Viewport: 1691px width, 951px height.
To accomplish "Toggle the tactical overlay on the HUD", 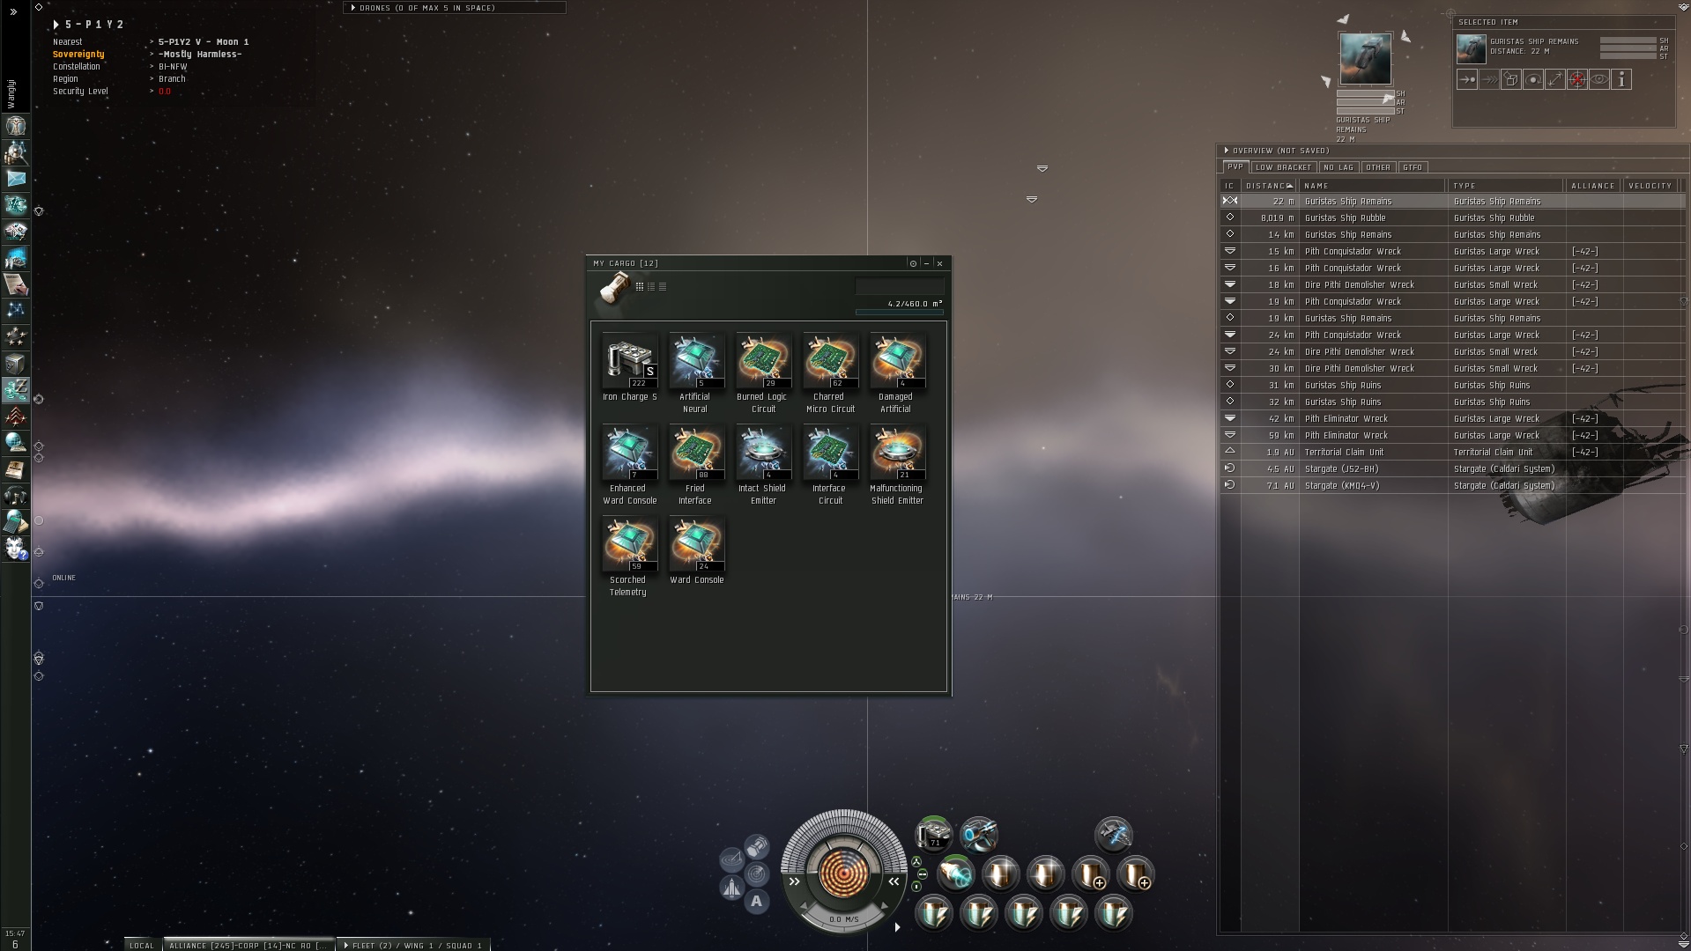I will (x=731, y=859).
